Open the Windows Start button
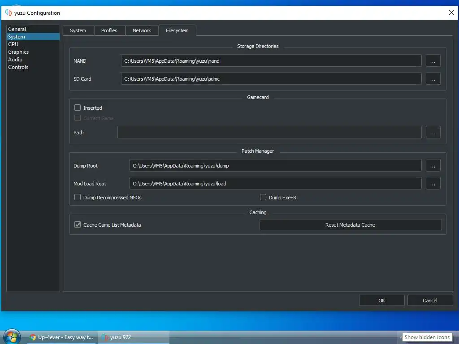 click(12, 337)
